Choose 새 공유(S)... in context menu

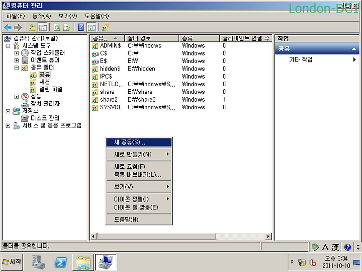tap(139, 142)
